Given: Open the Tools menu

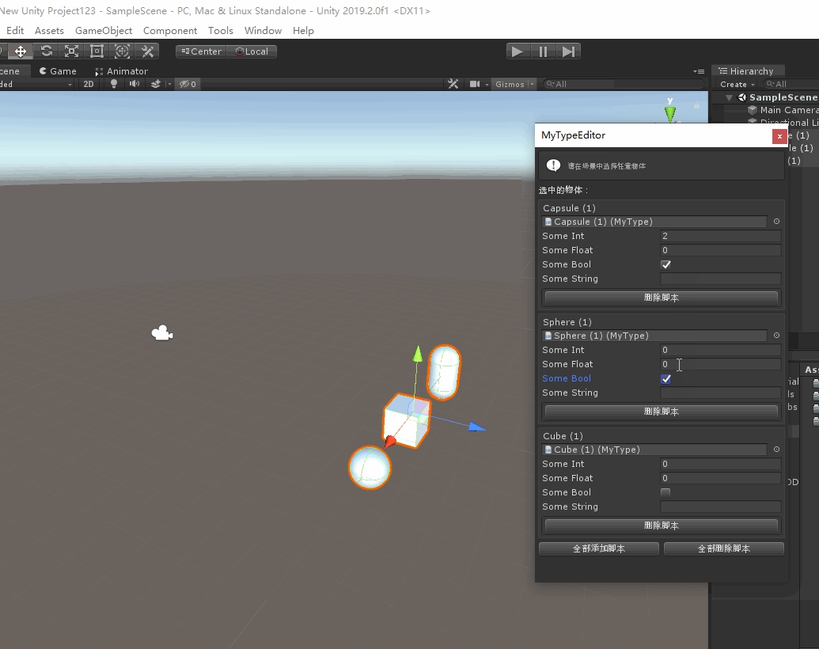Looking at the screenshot, I should coord(221,30).
